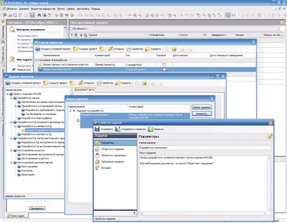Select Испытания tree item

[28, 175]
